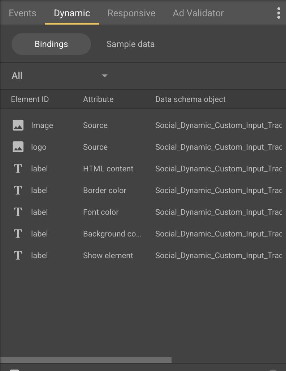Expand the element filter chevron
286x371 pixels.
[105, 76]
